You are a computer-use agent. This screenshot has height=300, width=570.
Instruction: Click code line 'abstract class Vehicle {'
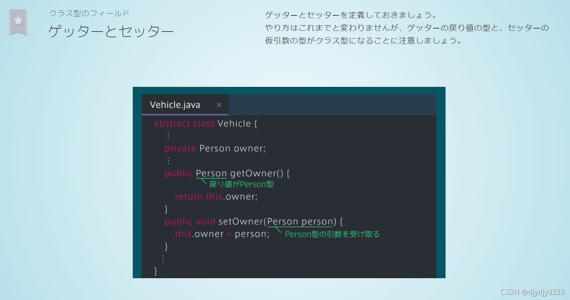tap(205, 124)
